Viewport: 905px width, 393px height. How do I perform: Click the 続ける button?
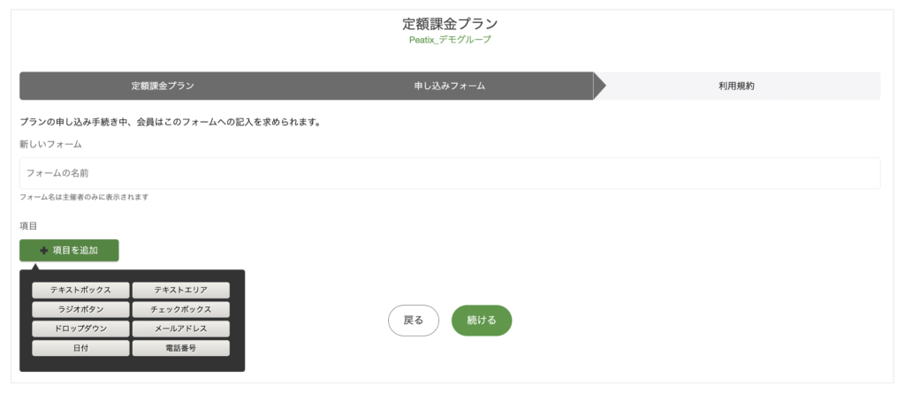(x=482, y=321)
